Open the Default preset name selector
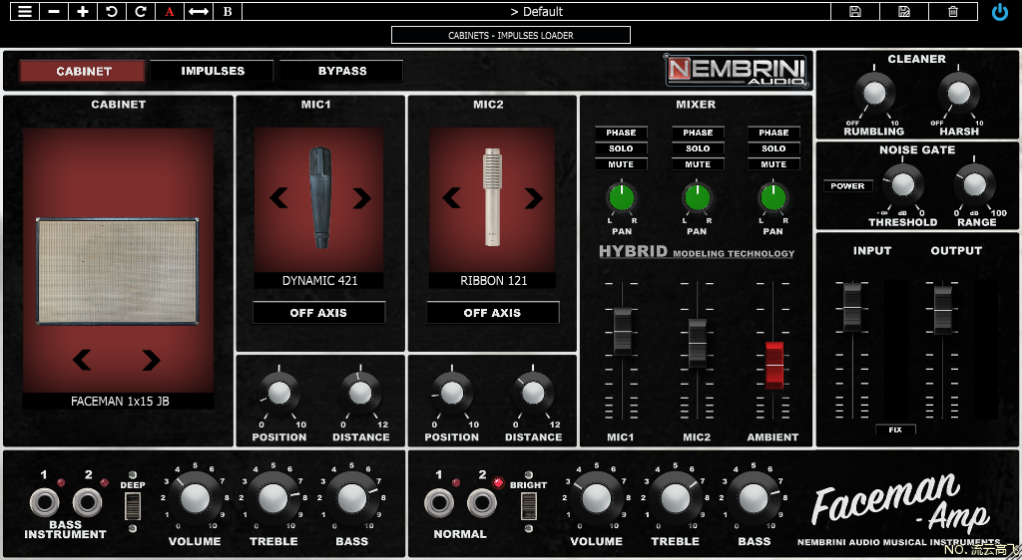1022x560 pixels. pyautogui.click(x=536, y=11)
